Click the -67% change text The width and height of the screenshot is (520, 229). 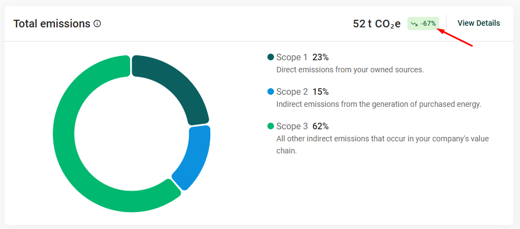(x=428, y=24)
